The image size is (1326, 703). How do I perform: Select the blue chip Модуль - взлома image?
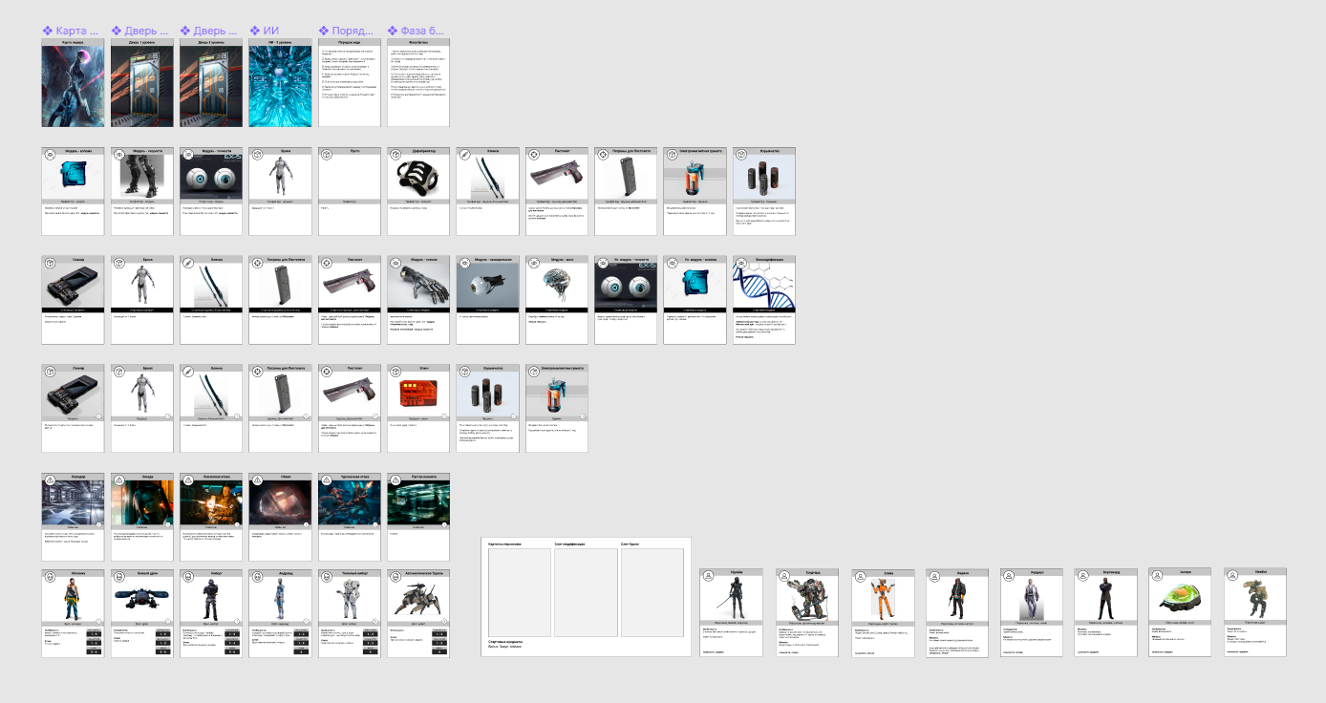[x=74, y=178]
